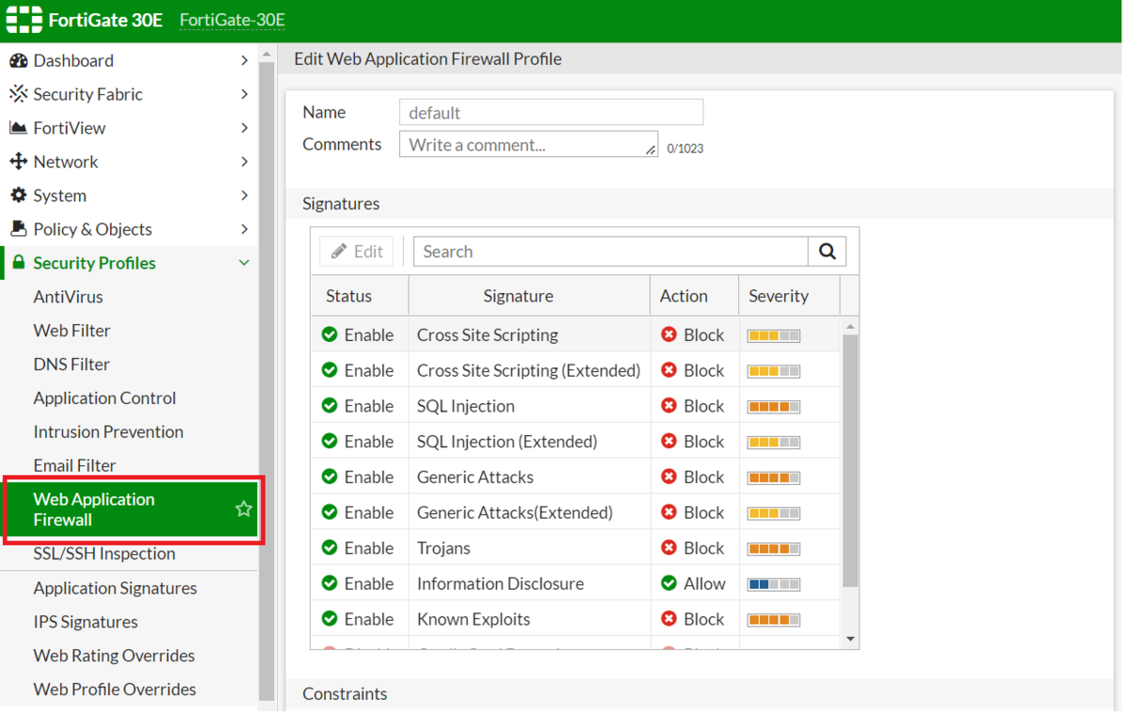
Task: Expand the Policy & Objects chevron
Action: 244,229
